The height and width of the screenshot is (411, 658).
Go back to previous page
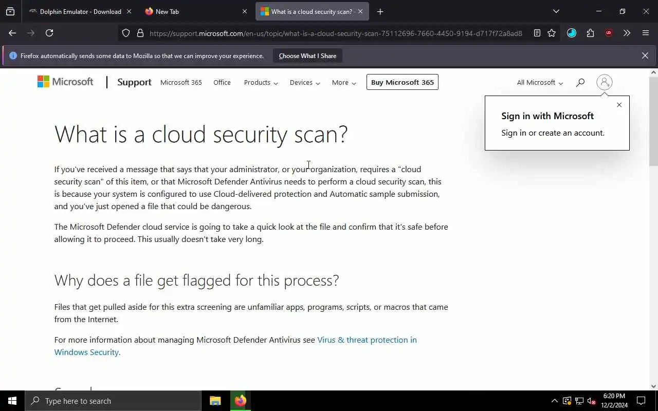click(x=12, y=33)
